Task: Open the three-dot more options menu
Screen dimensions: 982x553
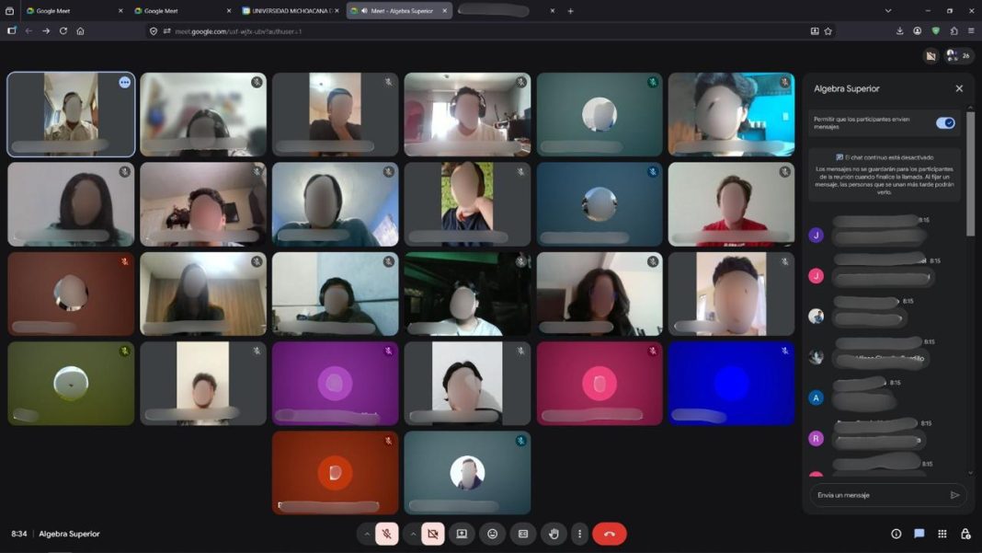Action: pyautogui.click(x=578, y=534)
